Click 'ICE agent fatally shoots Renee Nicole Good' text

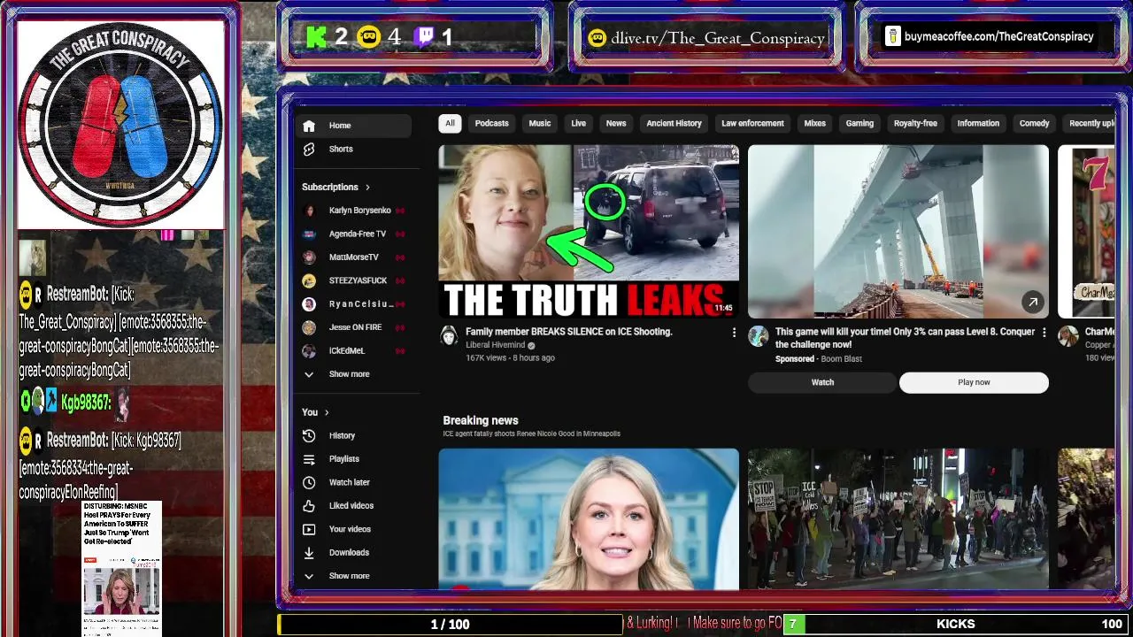531,434
